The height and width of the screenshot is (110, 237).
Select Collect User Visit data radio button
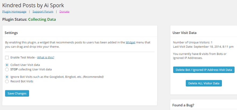tap(7, 65)
